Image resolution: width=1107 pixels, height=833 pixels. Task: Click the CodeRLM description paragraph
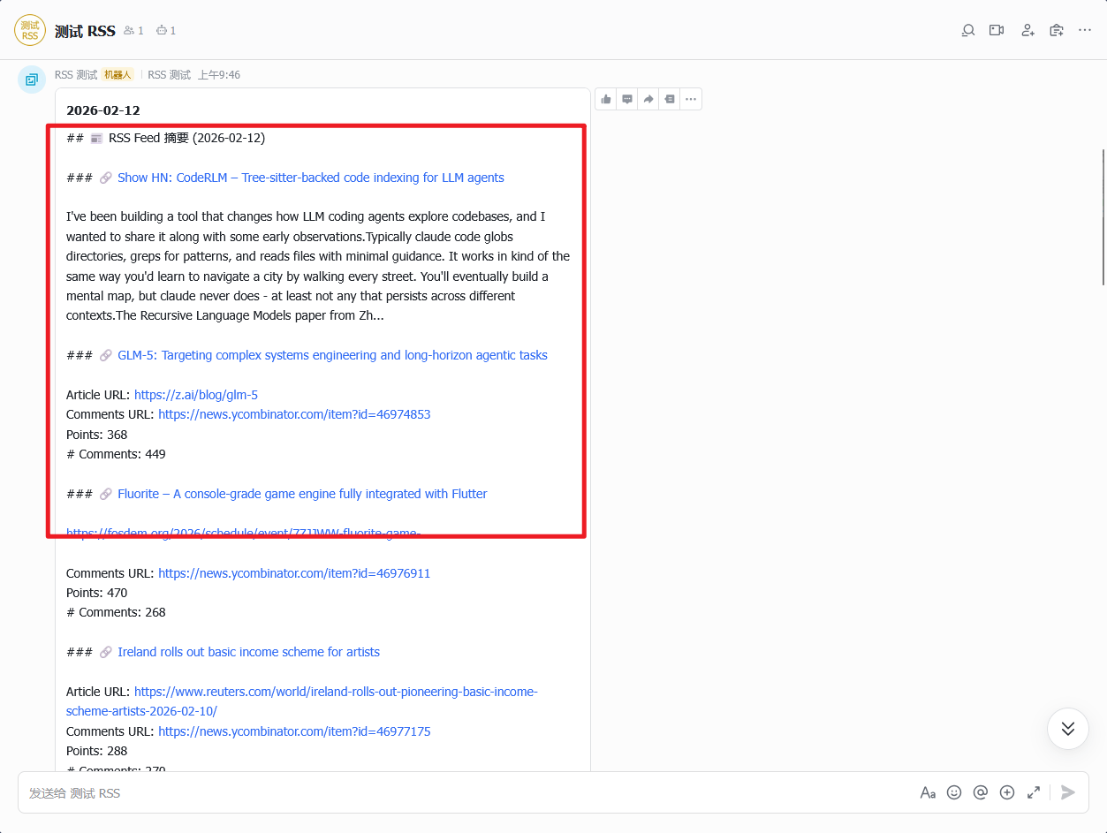tap(318, 266)
